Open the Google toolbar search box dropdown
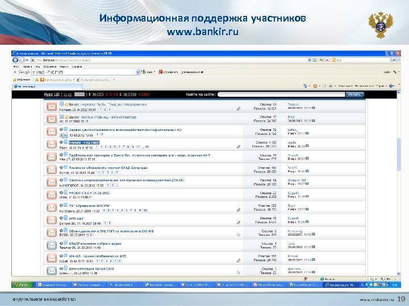Image resolution: width=409 pixels, height=306 pixels. [x=137, y=72]
